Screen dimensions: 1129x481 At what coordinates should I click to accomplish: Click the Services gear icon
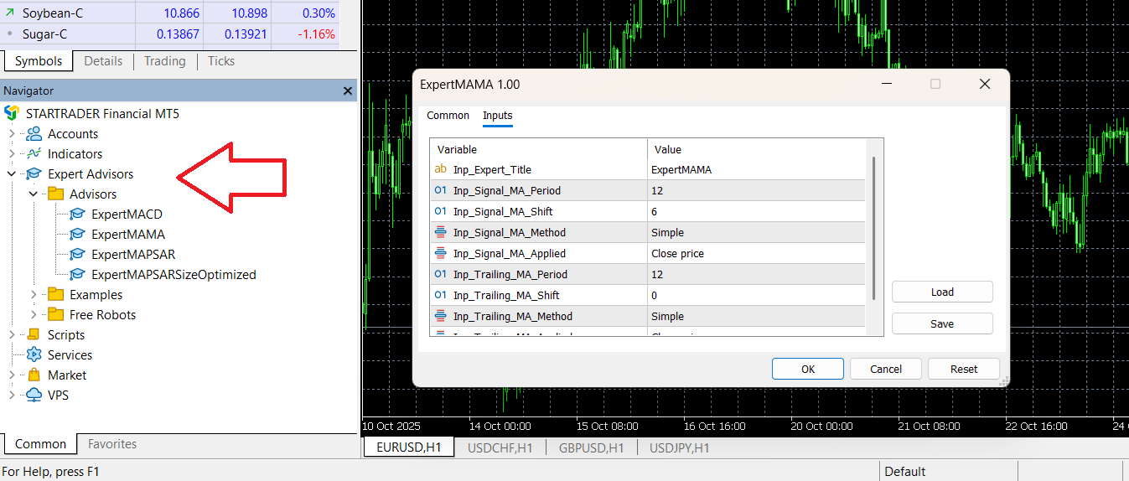point(34,354)
